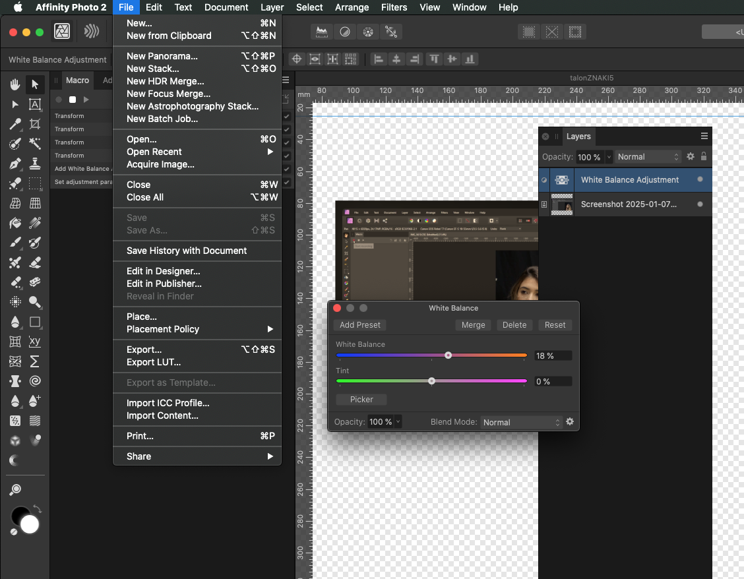This screenshot has height=579, width=744.
Task: Choose the Clone stamp tool
Action: pyautogui.click(x=35, y=164)
